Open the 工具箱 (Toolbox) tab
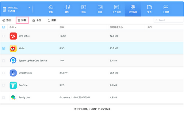The height and width of the screenshot is (113, 184). tap(166, 9)
